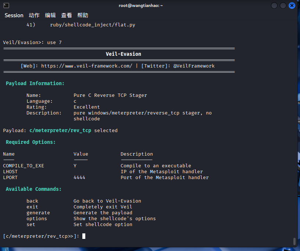Image resolution: width=300 pixels, height=251 pixels.
Task: Click the LHOST option name
Action: point(10,172)
